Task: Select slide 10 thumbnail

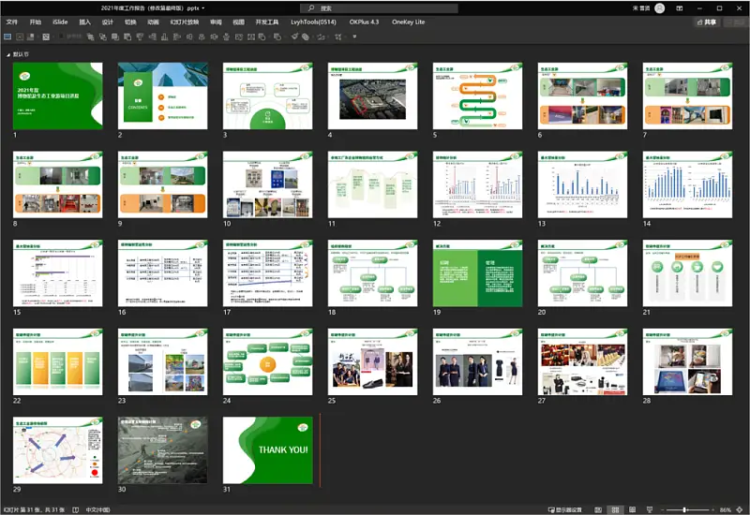Action: point(267,184)
